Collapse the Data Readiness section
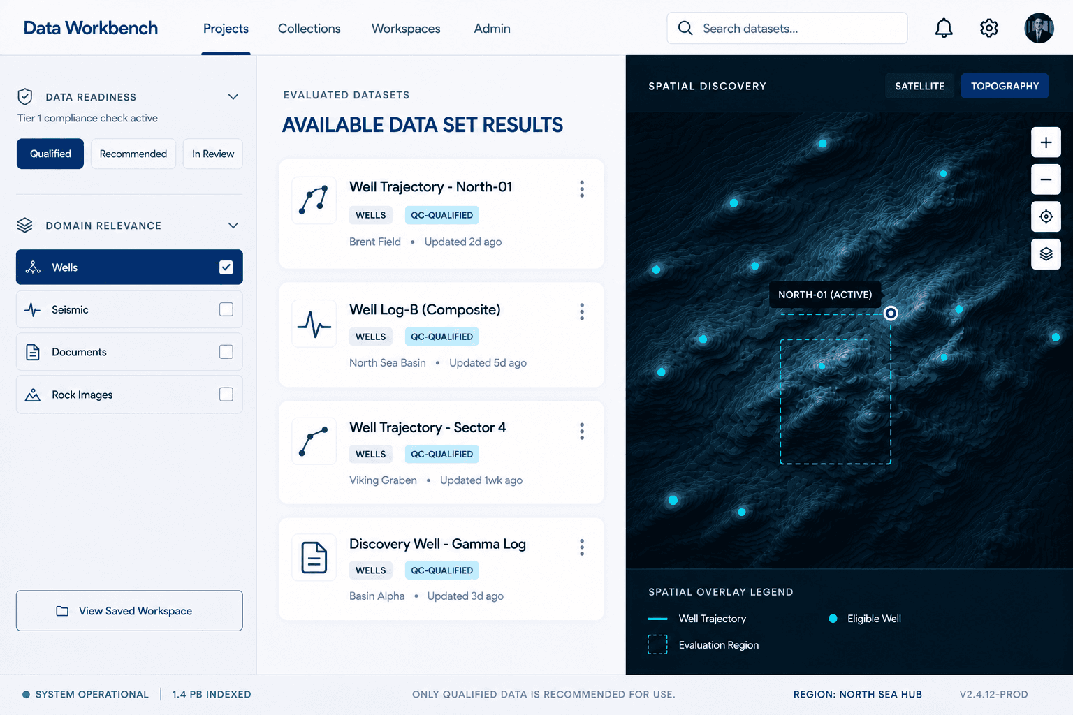 (x=233, y=96)
